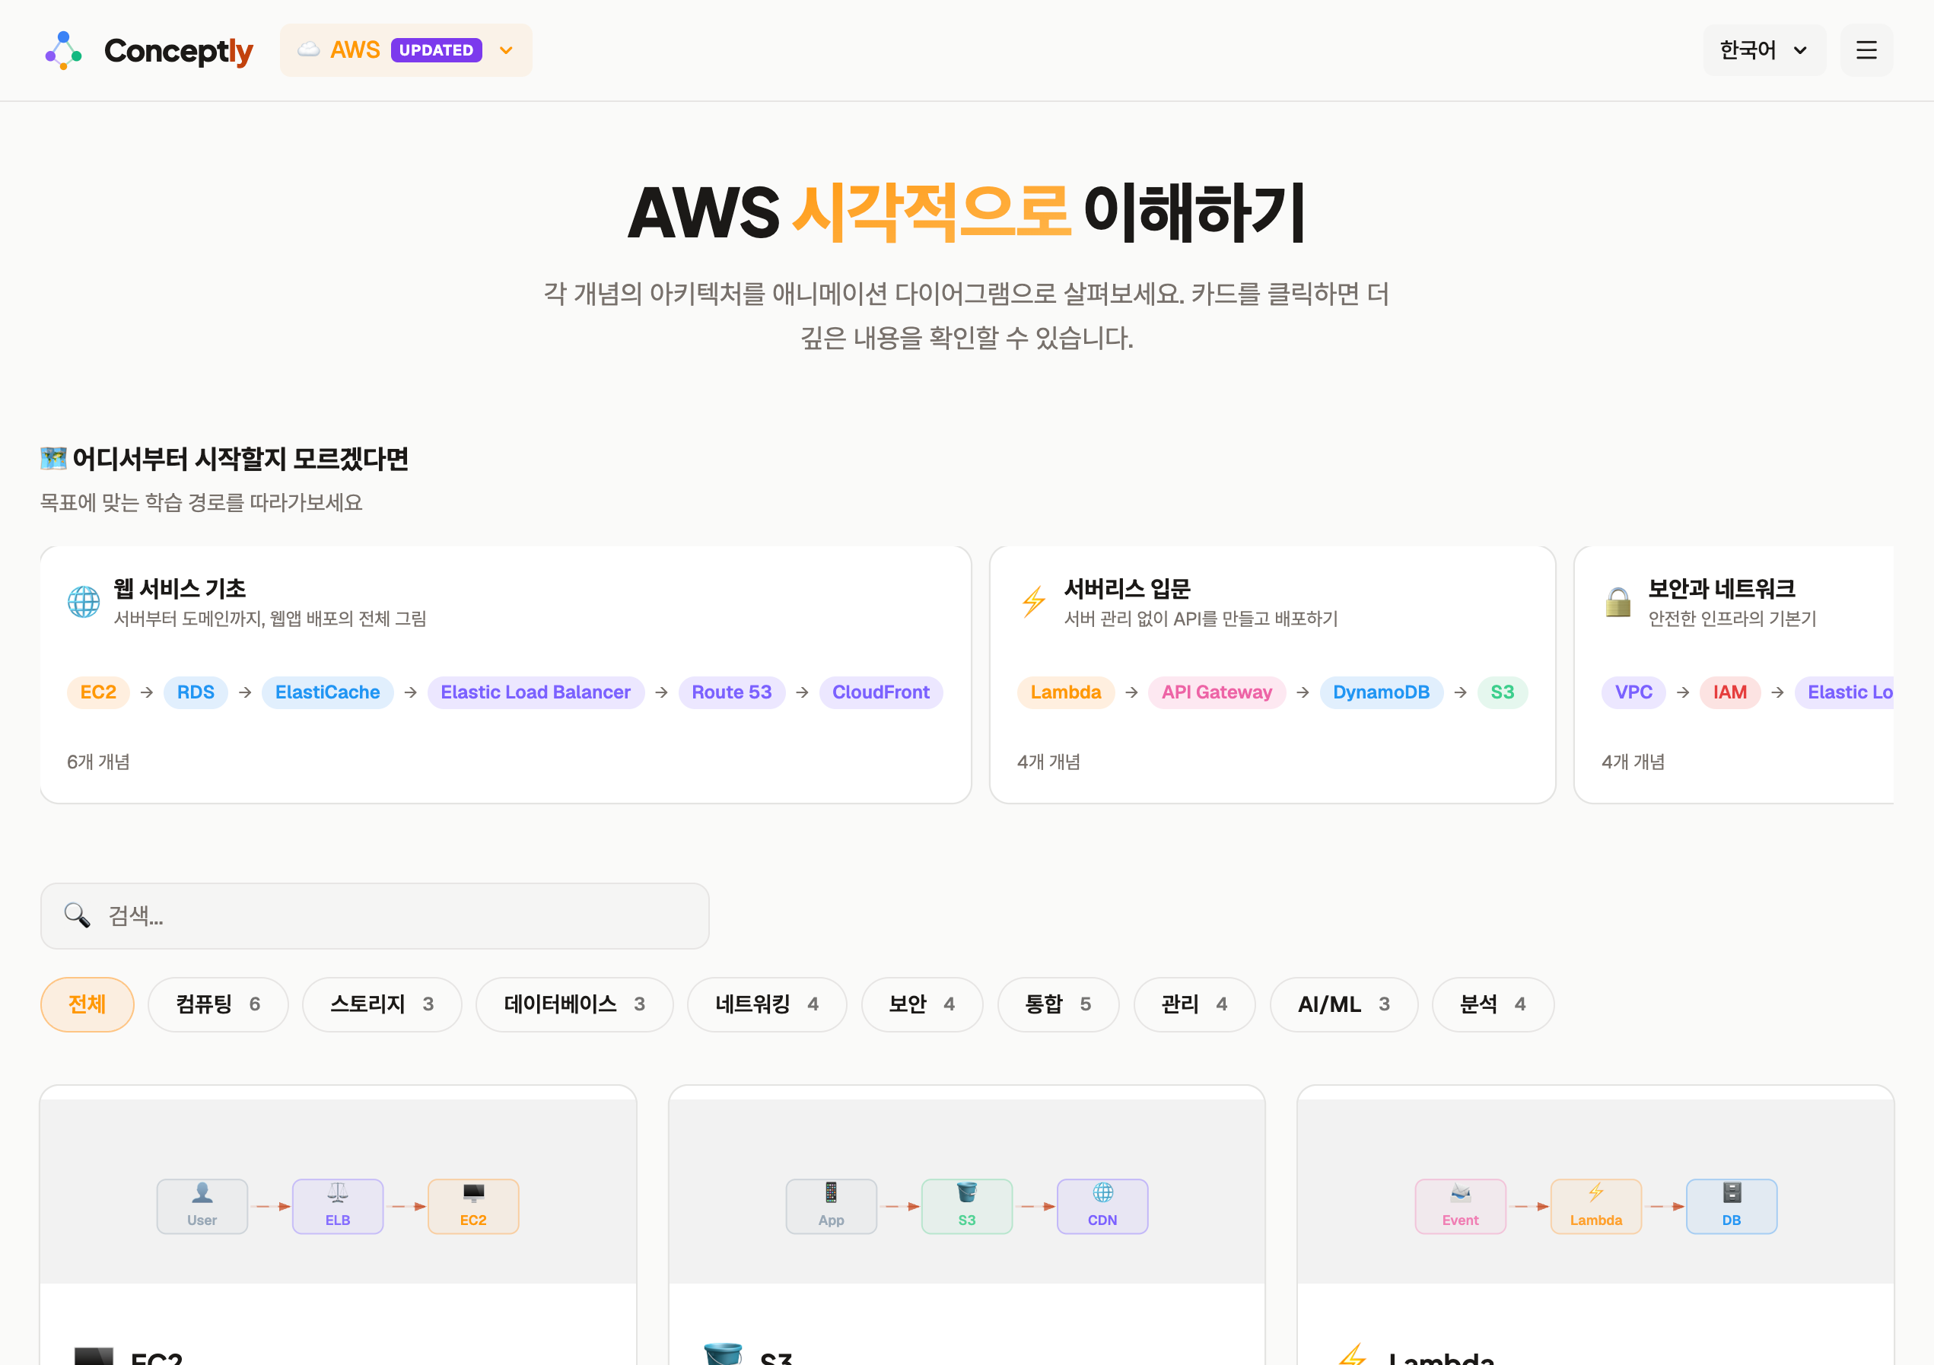
Task: Select the 전체 filter chip
Action: tap(87, 1004)
